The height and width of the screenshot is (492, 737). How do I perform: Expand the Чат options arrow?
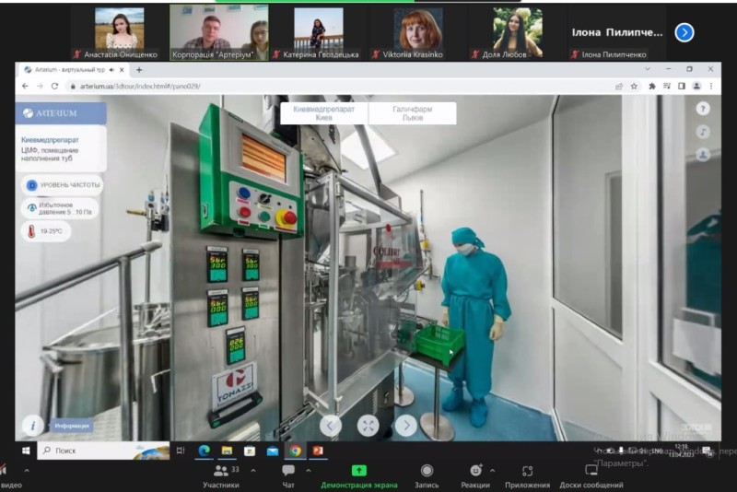308,470
